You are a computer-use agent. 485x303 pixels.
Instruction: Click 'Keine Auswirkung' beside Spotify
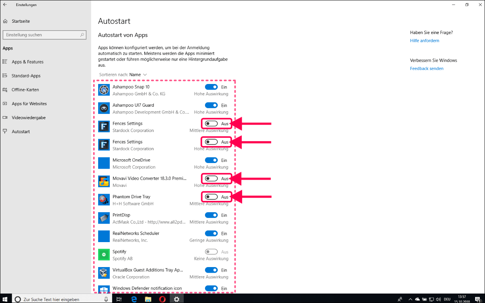pos(211,259)
